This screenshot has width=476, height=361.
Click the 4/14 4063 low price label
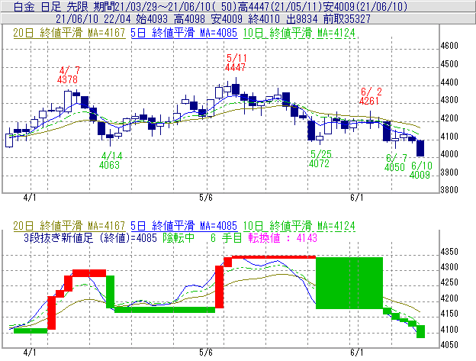coord(110,160)
